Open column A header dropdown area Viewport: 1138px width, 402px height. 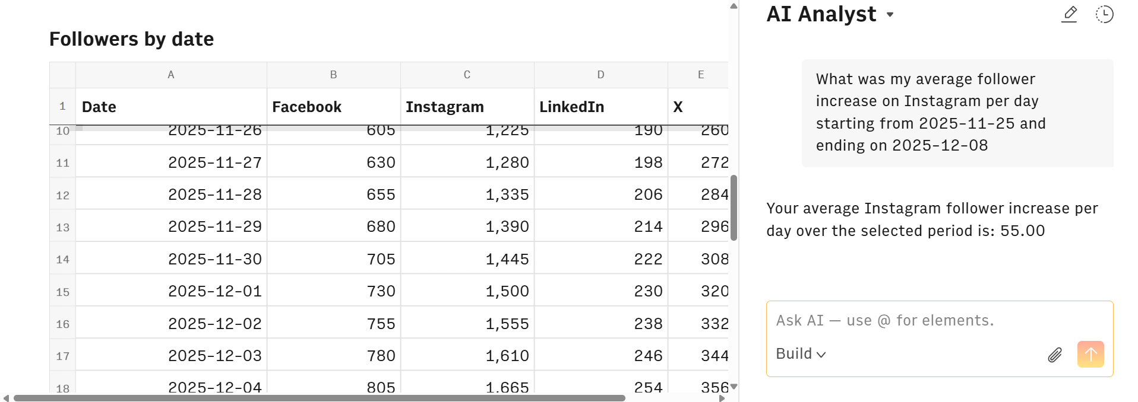coord(171,75)
